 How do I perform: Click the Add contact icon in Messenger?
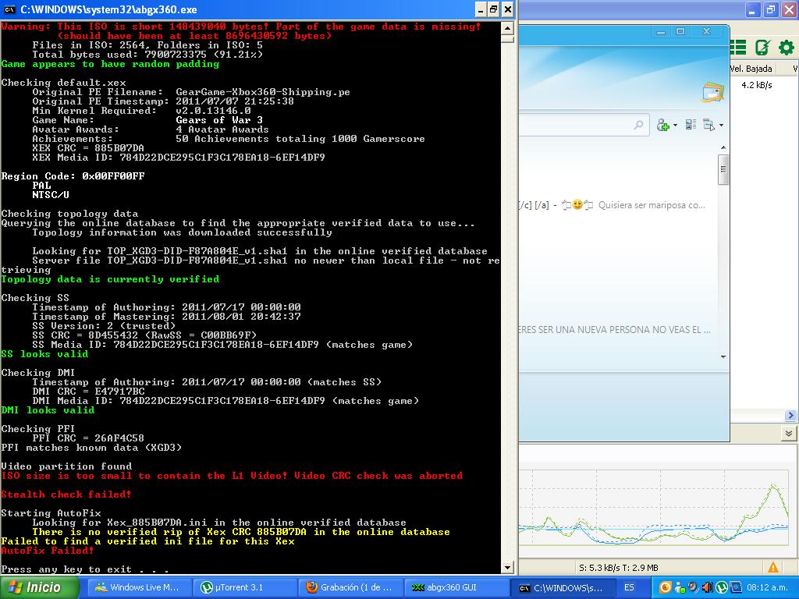point(663,125)
